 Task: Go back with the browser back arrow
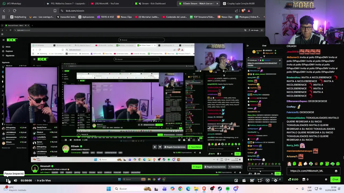4,11
